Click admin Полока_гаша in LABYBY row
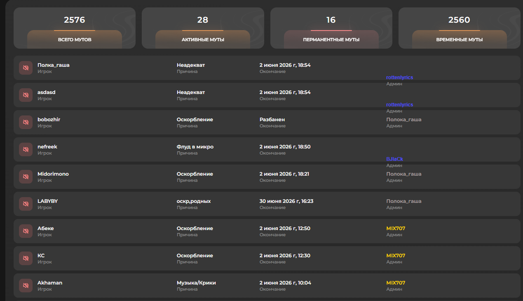 coord(404,201)
